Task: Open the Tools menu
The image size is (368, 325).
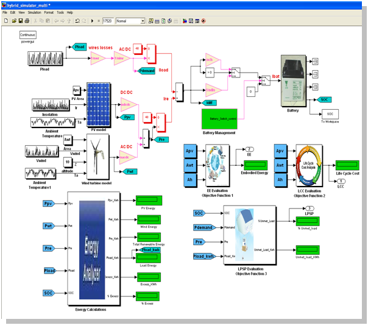Action: (60, 12)
